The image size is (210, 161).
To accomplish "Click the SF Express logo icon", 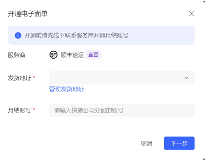I will [54, 55].
